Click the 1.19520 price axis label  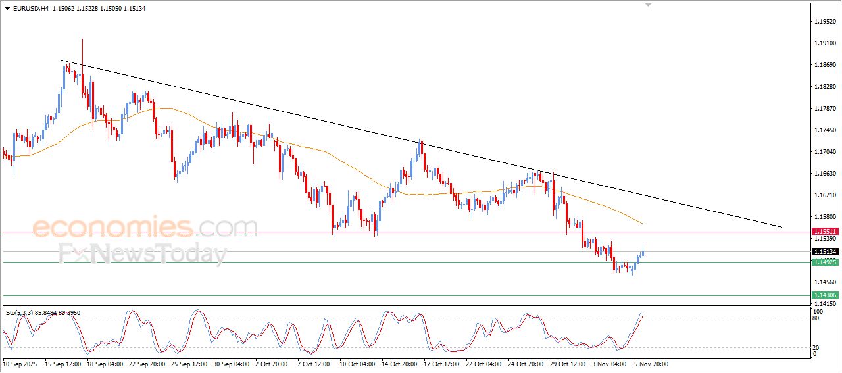825,22
